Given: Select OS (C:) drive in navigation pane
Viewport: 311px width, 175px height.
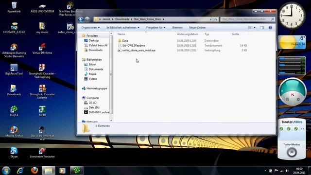Looking at the screenshot, I should 93,103.
